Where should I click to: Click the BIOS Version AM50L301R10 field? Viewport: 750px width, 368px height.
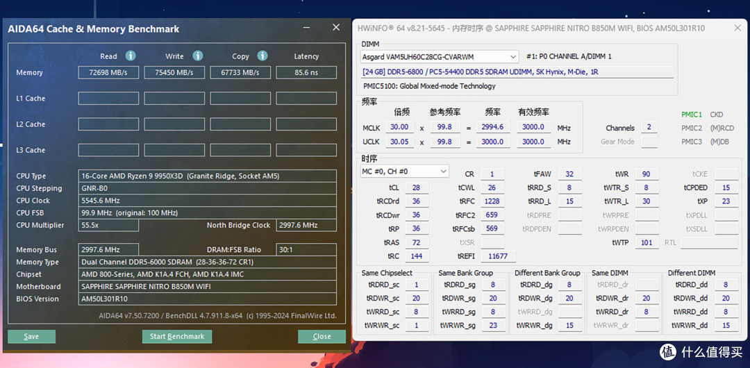click(207, 299)
